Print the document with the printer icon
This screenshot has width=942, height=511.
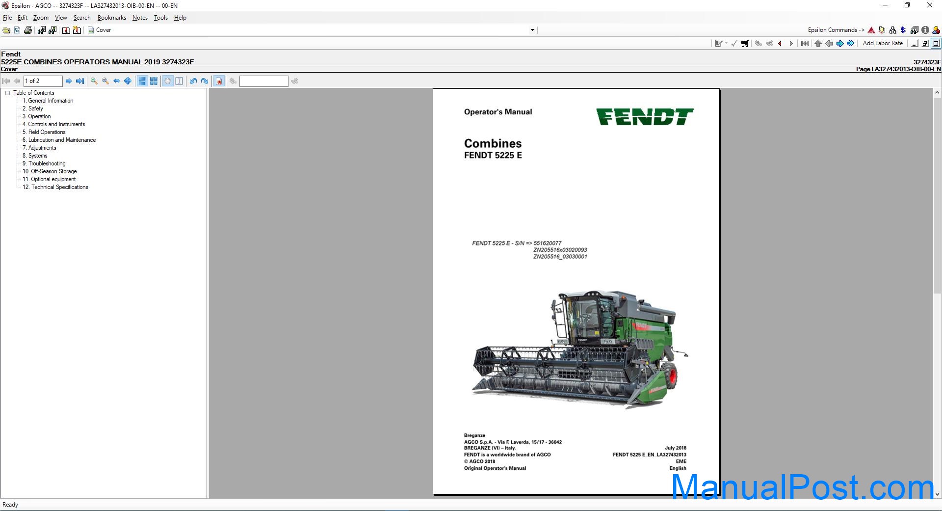point(28,30)
